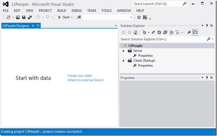Viewport: 217px width, 136px height.
Task: Open Properties panel window position dropdown
Action: tap(202, 78)
